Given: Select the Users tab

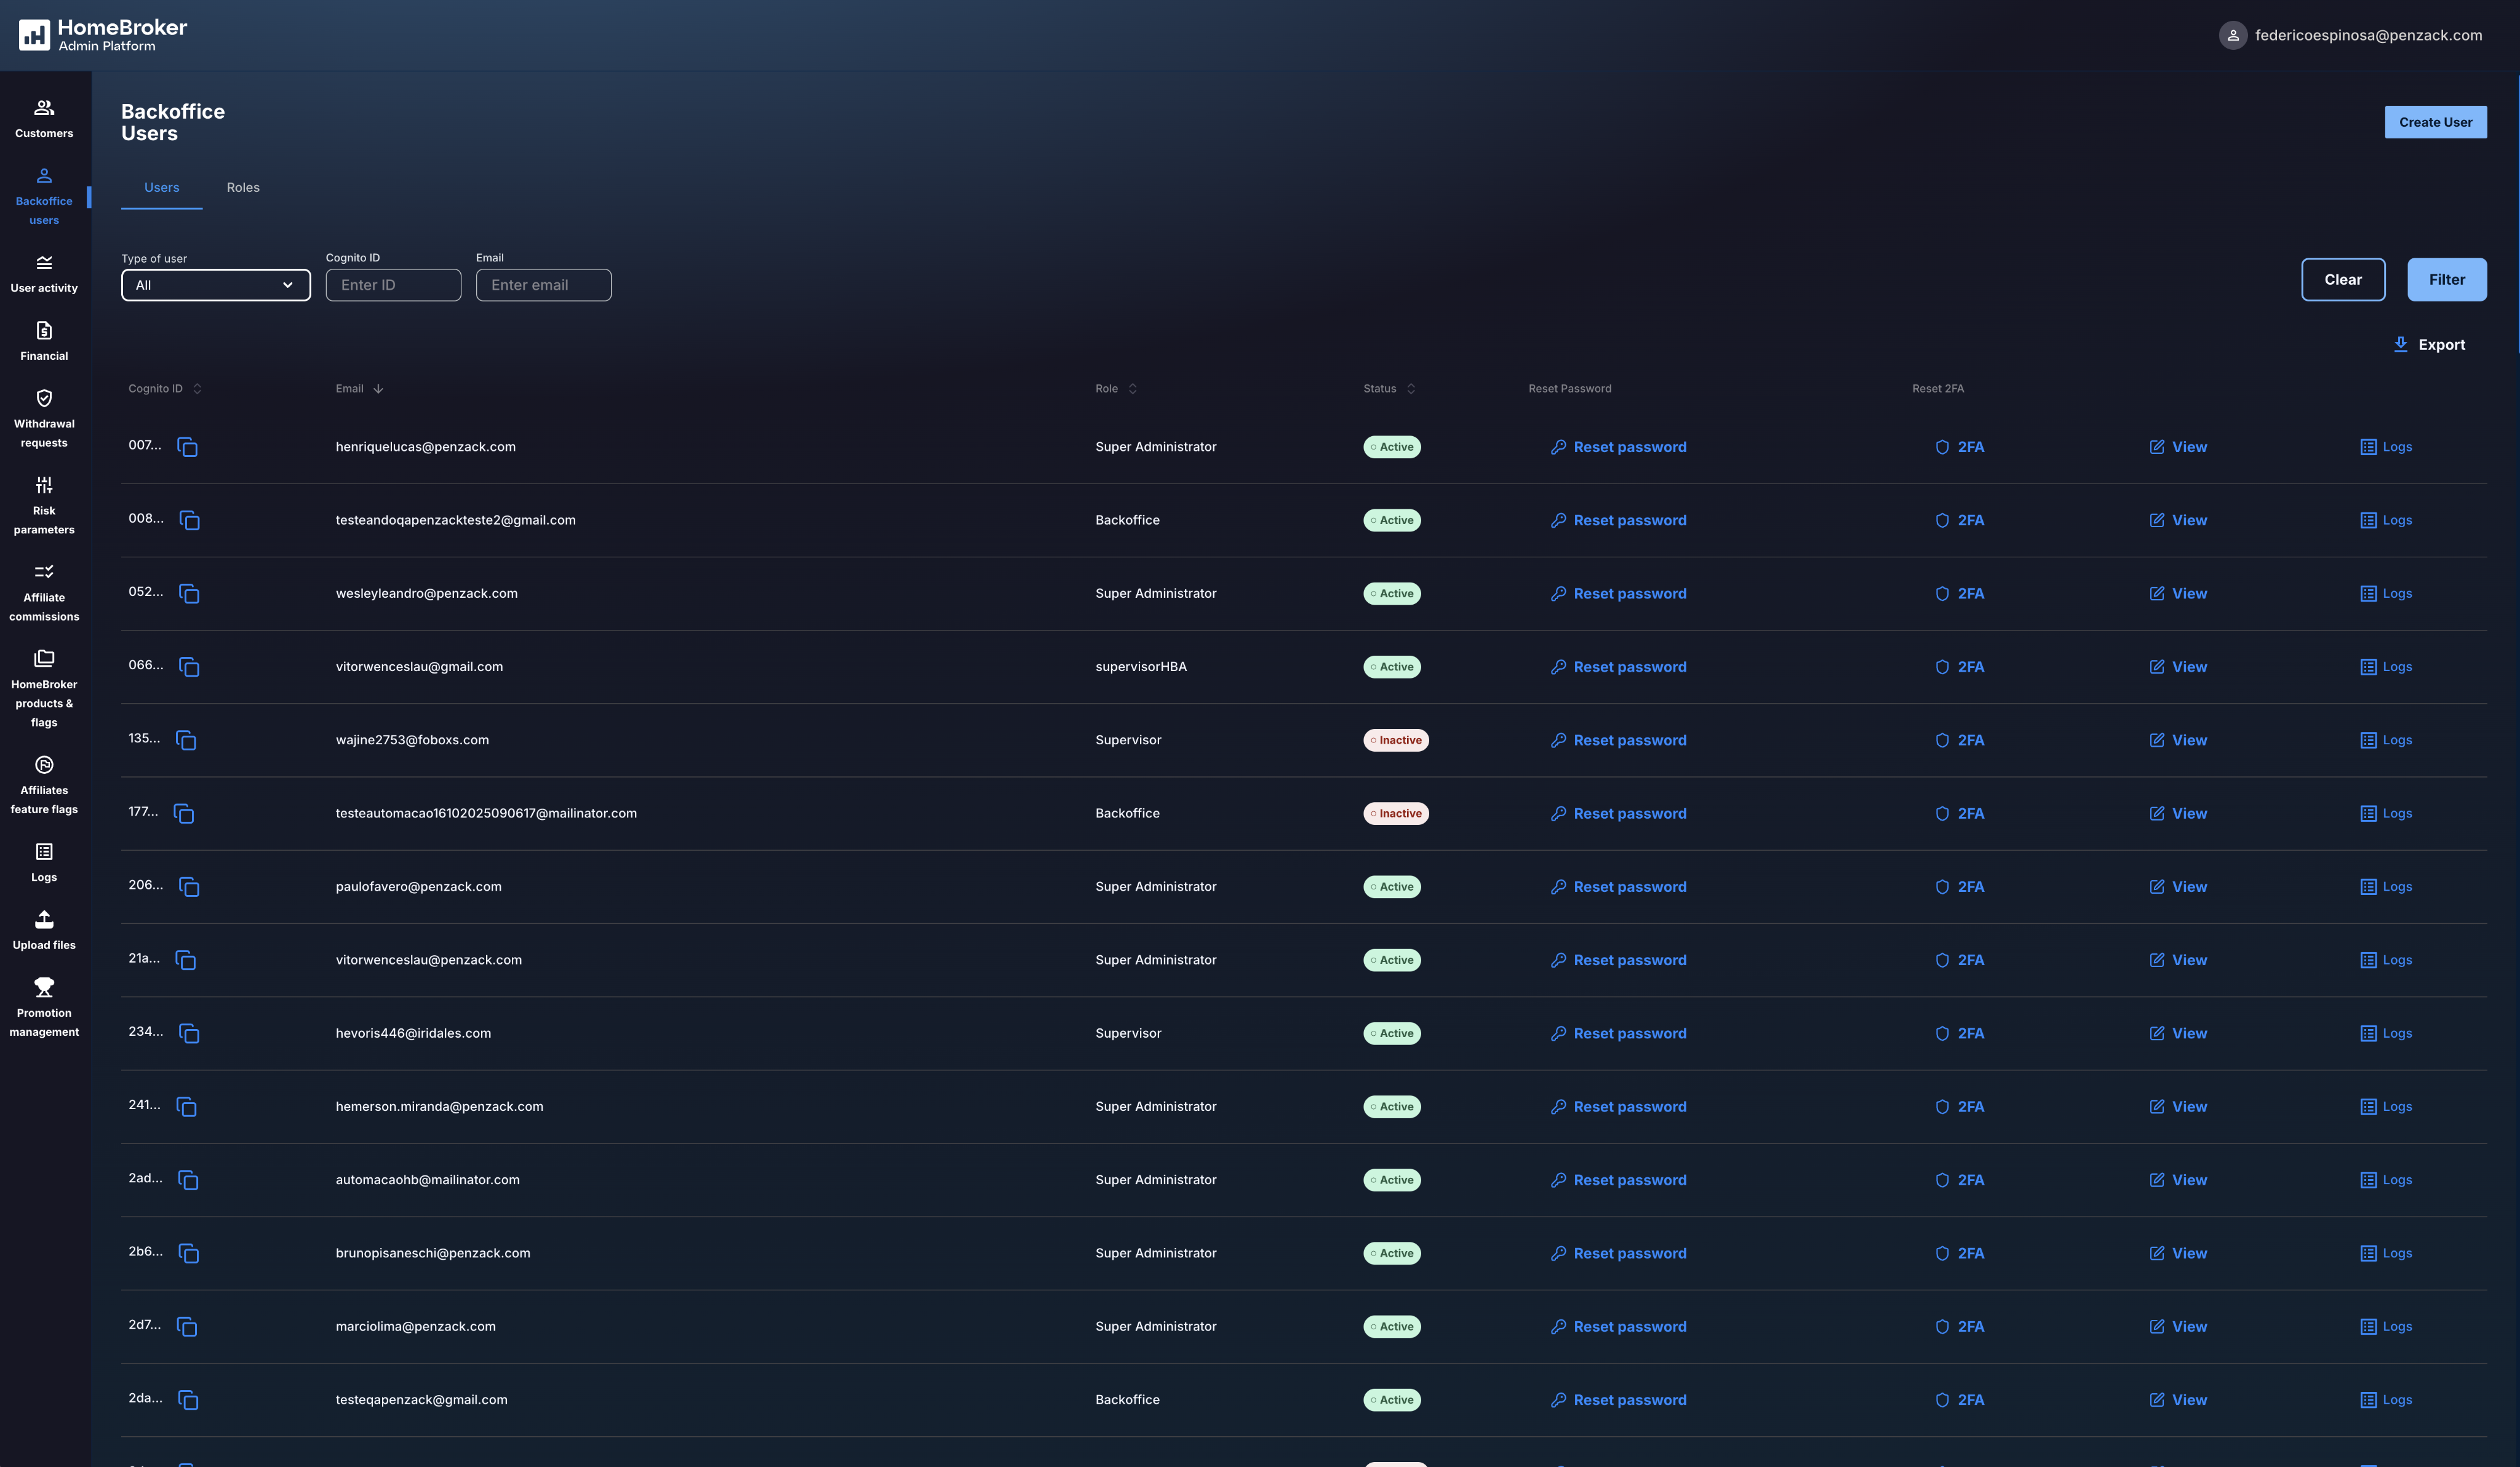Looking at the screenshot, I should (162, 188).
